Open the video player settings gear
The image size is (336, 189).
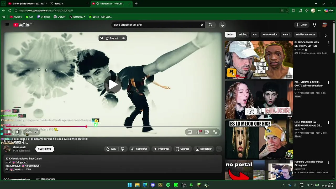click(198, 132)
